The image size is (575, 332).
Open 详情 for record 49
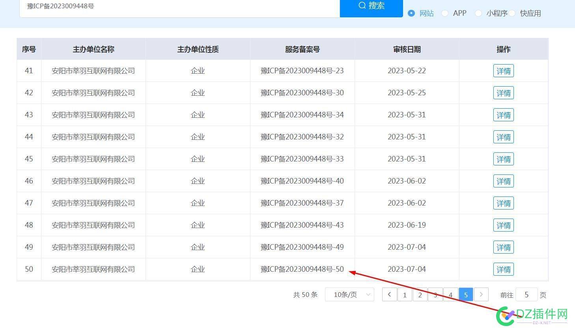coord(504,247)
